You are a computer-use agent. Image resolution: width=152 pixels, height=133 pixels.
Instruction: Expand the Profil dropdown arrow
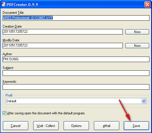[x=144, y=101]
